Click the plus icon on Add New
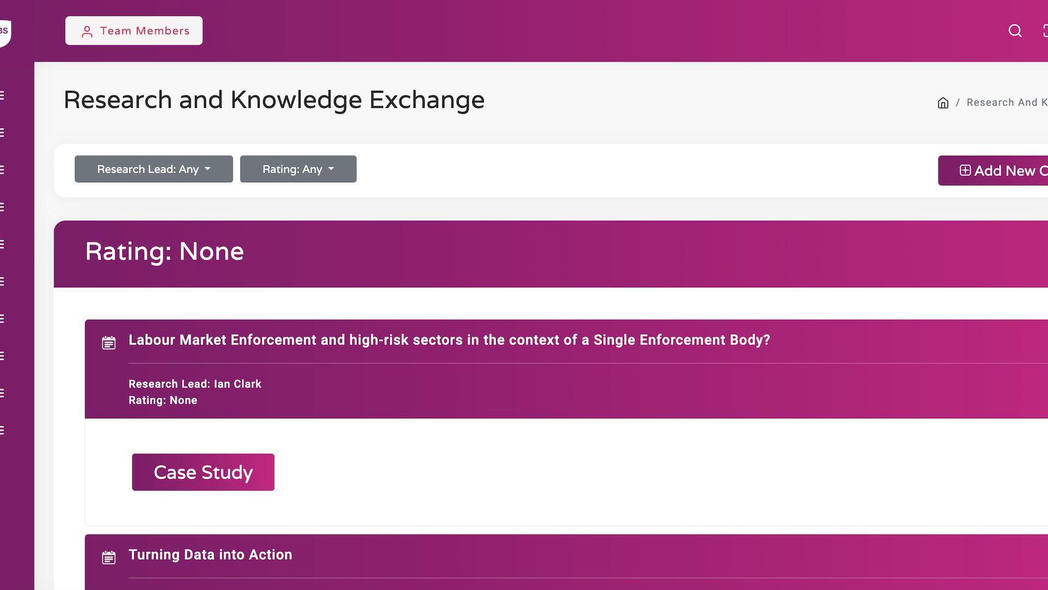Image resolution: width=1048 pixels, height=590 pixels. click(965, 170)
